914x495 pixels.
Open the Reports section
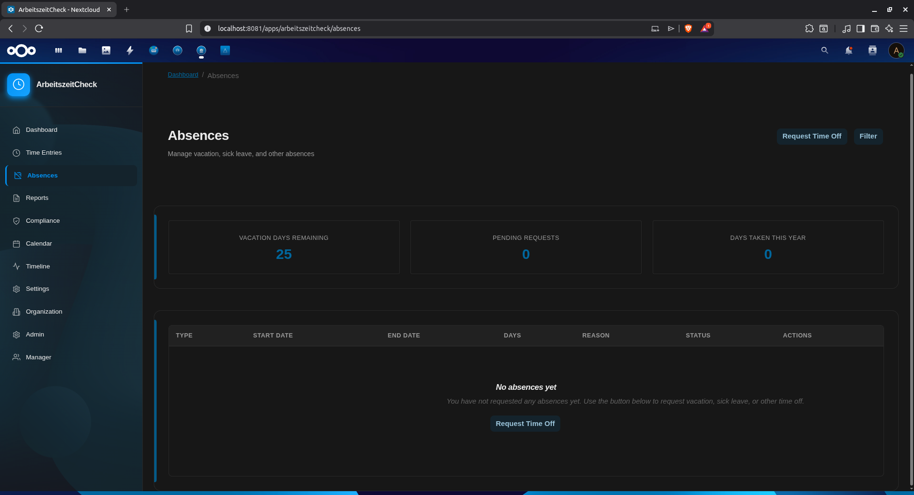[37, 198]
